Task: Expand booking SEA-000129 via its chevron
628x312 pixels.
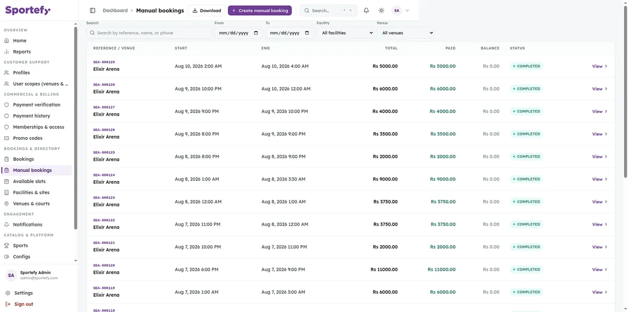Action: point(606,66)
